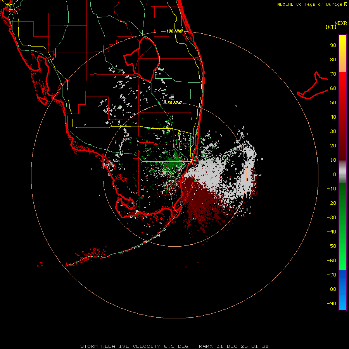Click the -60 value on velocity scale
349x349 pixels.
click(x=332, y=261)
